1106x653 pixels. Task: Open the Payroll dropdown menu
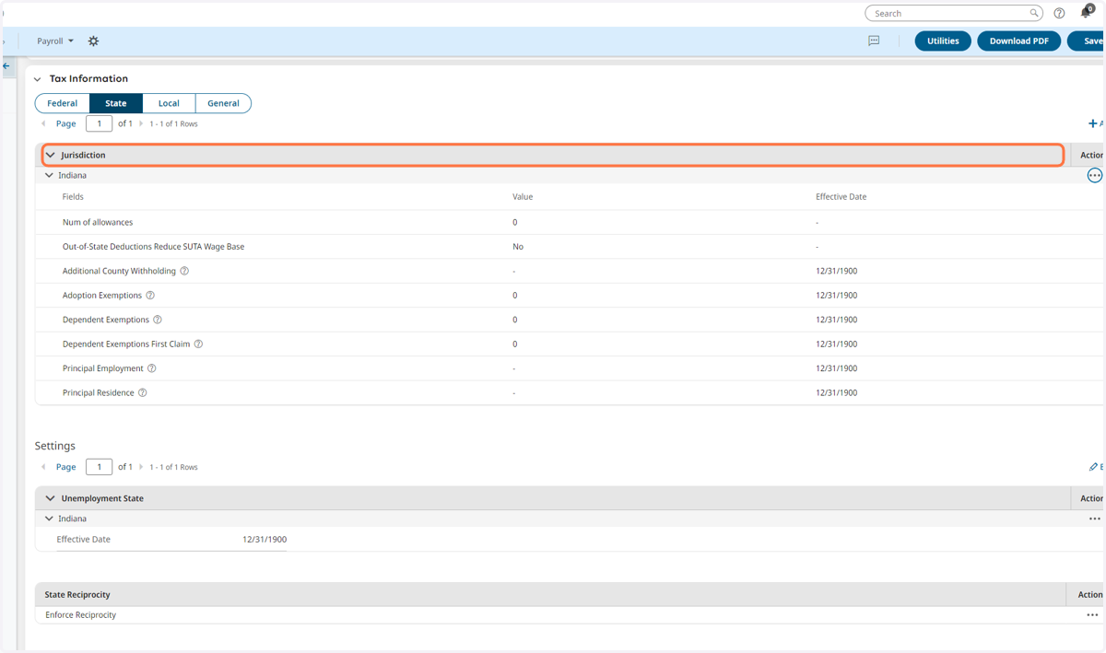55,41
